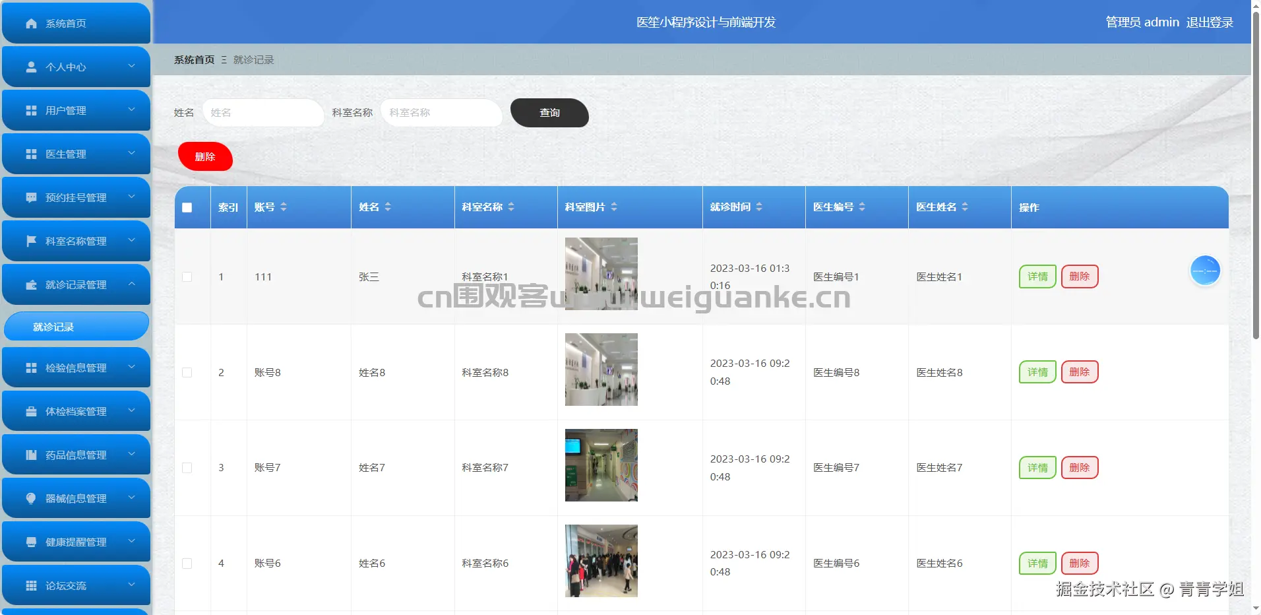The height and width of the screenshot is (615, 1261).
Task: Click the home icon beside 系统首页
Action: [31, 24]
